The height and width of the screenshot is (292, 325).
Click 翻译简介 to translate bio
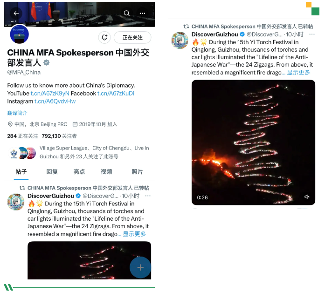pos(17,113)
